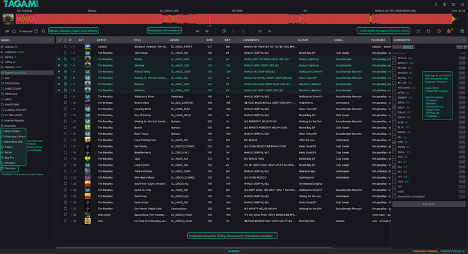
Task: Click the red circular discard icon
Action: coord(439,31)
